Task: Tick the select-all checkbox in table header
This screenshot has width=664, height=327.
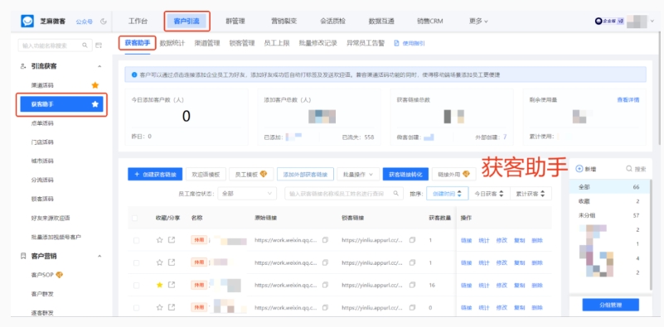Action: (134, 218)
